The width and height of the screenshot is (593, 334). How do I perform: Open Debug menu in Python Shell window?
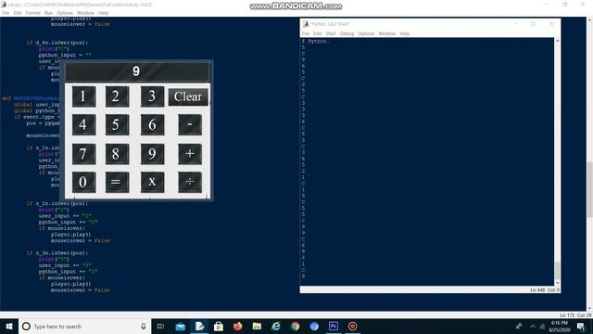[347, 33]
